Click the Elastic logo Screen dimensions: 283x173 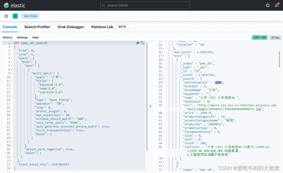14,5
